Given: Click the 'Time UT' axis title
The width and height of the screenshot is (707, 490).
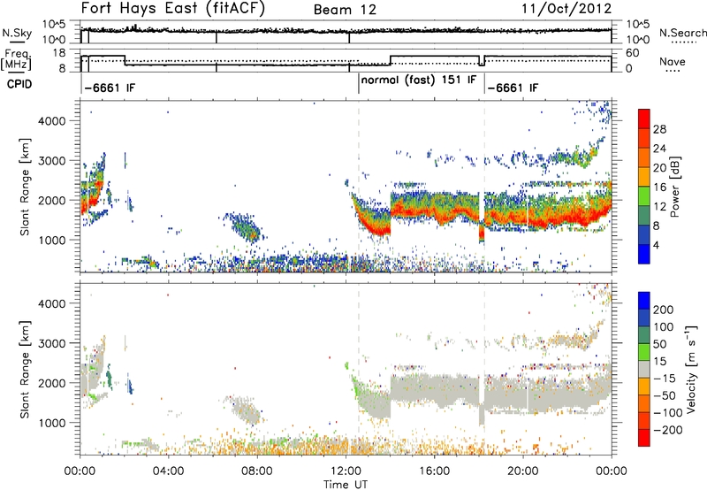Looking at the screenshot, I should pos(346,485).
